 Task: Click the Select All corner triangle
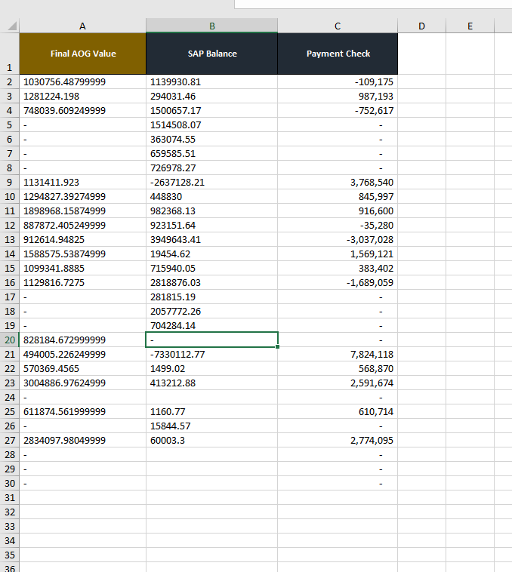(x=12, y=26)
